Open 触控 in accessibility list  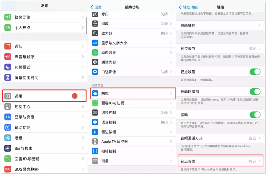point(133,93)
